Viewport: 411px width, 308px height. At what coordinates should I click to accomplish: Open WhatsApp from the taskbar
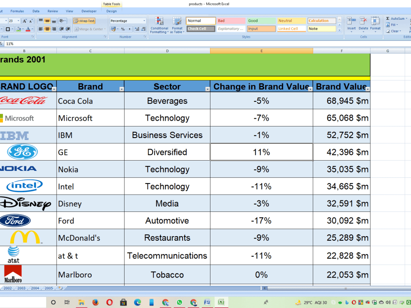coord(179,302)
